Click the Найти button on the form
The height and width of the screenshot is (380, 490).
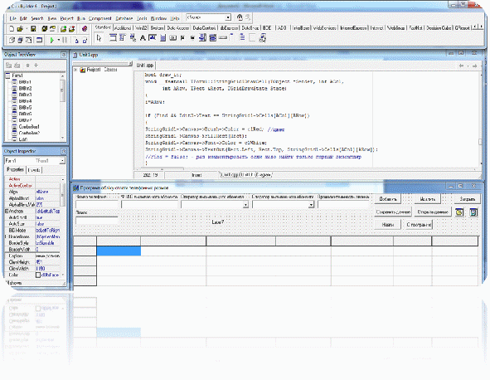tap(388, 225)
